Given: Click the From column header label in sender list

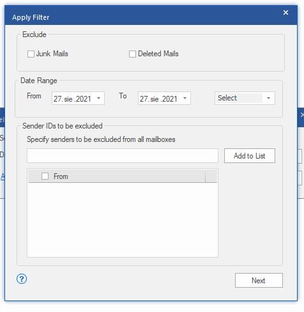Looking at the screenshot, I should [x=61, y=176].
